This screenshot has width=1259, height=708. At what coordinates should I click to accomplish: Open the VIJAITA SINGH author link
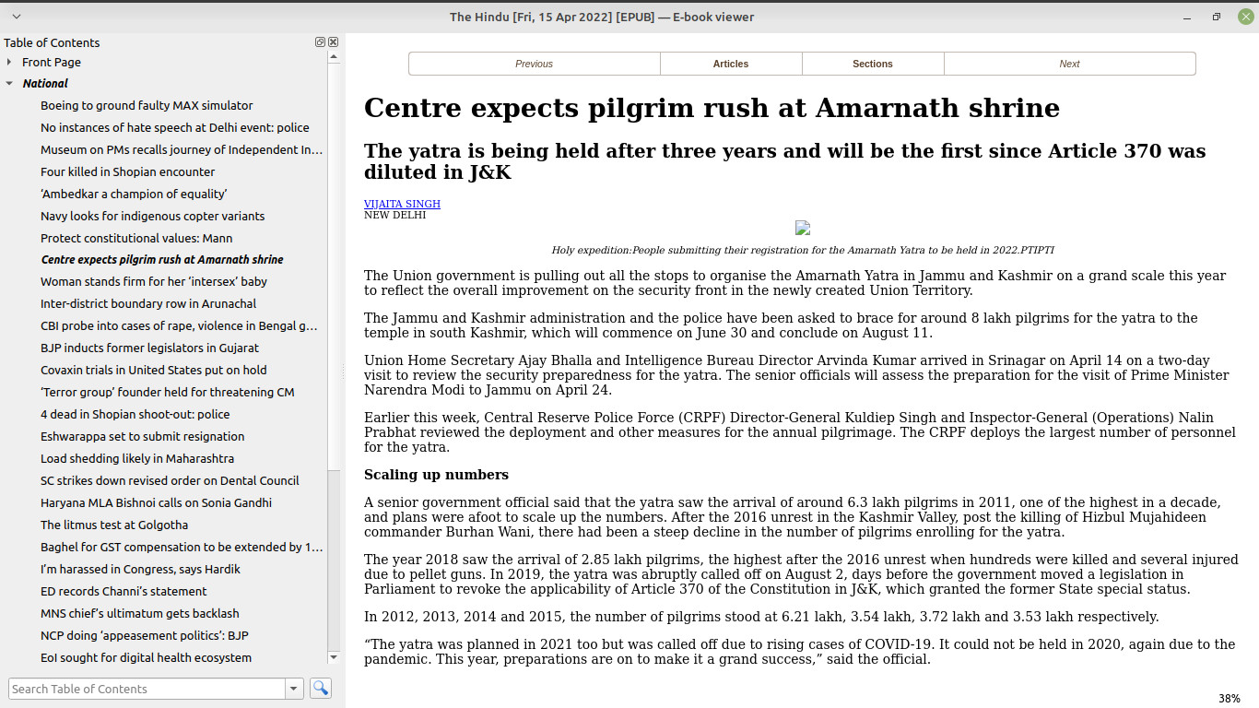click(x=402, y=204)
